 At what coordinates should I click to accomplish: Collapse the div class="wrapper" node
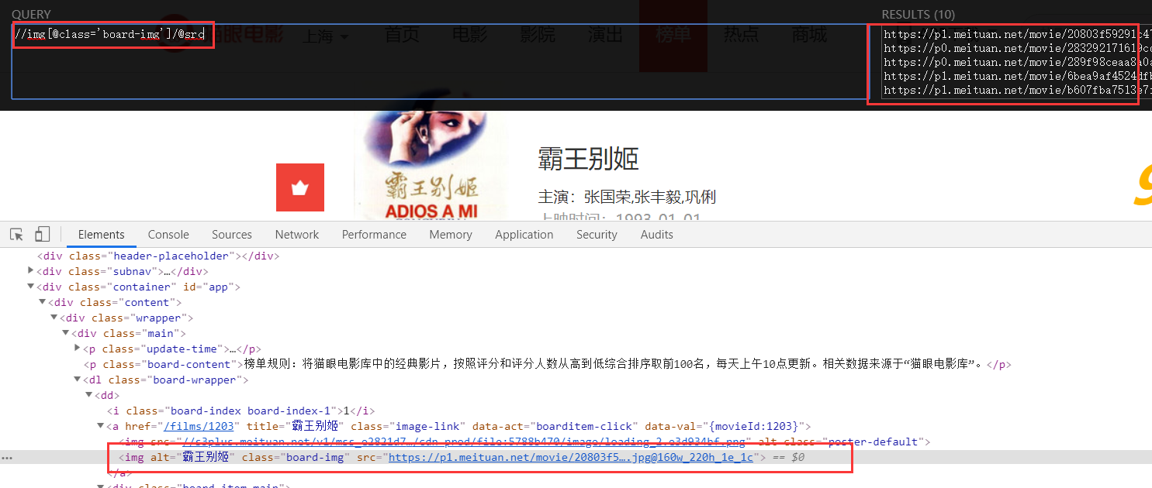click(54, 318)
